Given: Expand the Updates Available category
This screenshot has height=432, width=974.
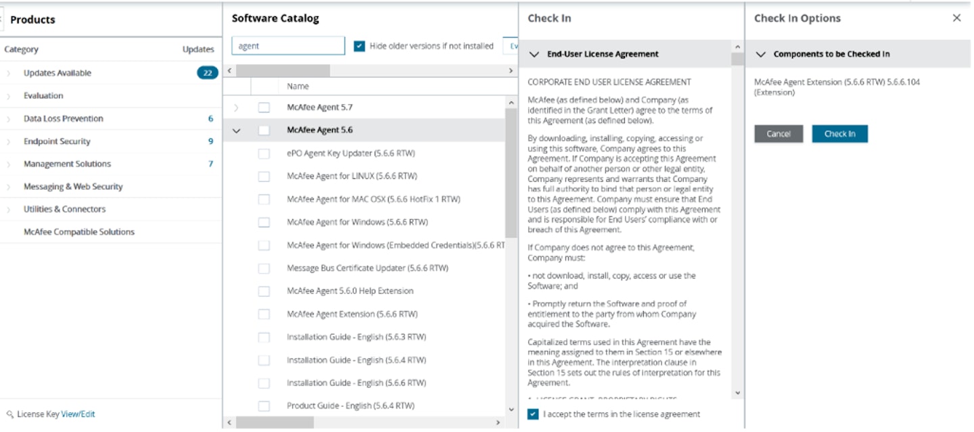Looking at the screenshot, I should pos(9,73).
